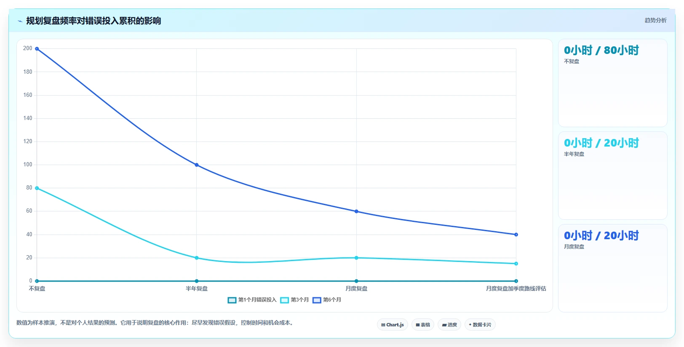Image resolution: width=684 pixels, height=347 pixels.
Task: Click the 第6个月 point at 不复盘 (200)
Action: click(x=37, y=49)
